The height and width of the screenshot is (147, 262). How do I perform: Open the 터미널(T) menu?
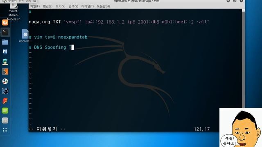[87, 7]
